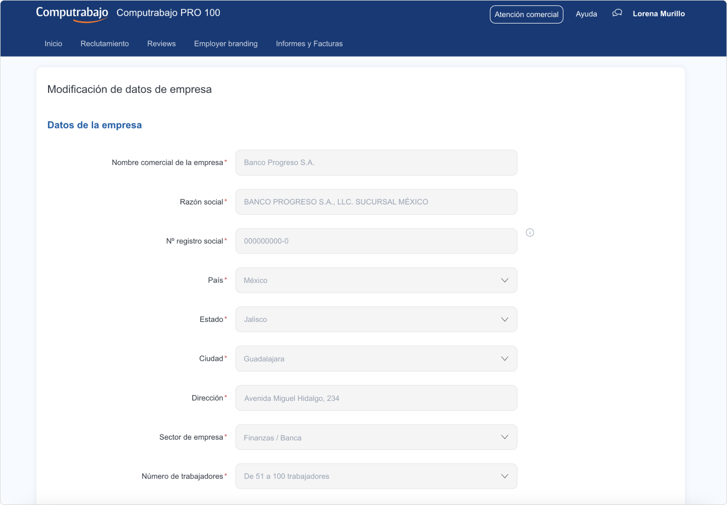Open the Reclutamiento menu
The width and height of the screenshot is (727, 505).
coord(105,44)
